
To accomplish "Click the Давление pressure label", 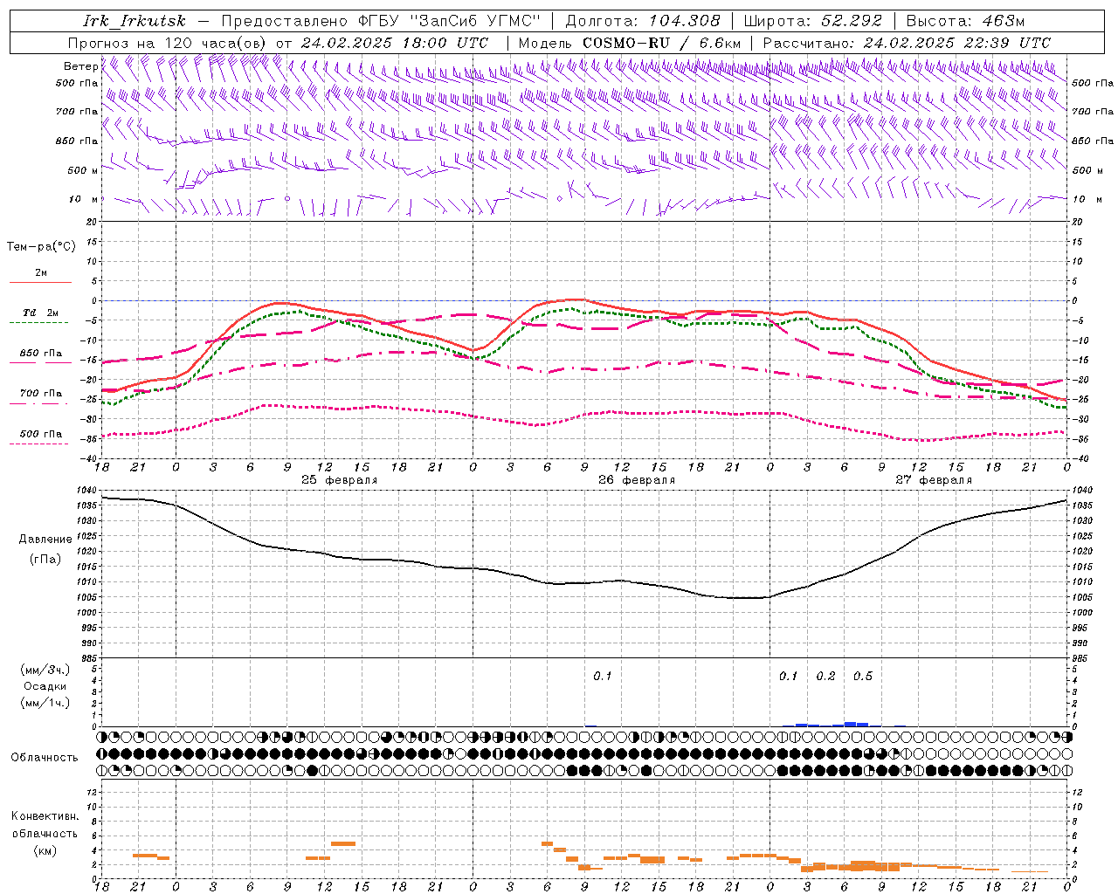I will [45, 540].
